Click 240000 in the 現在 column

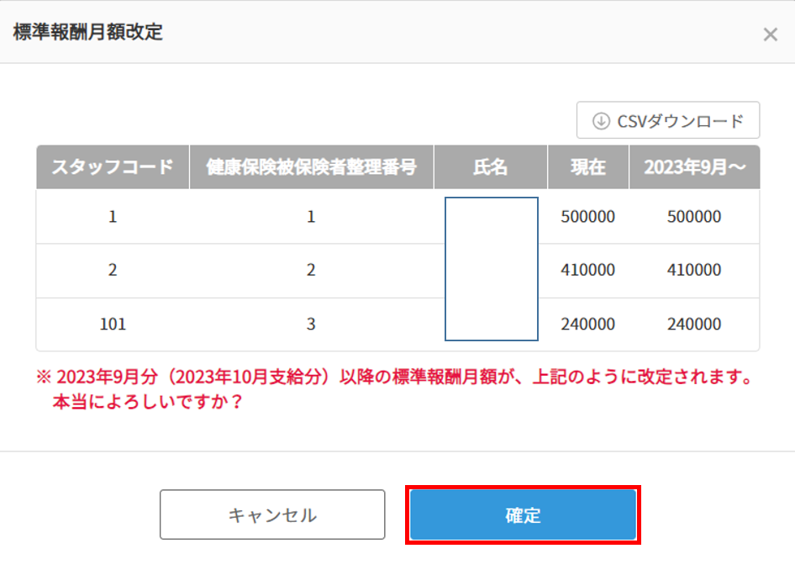tap(587, 324)
